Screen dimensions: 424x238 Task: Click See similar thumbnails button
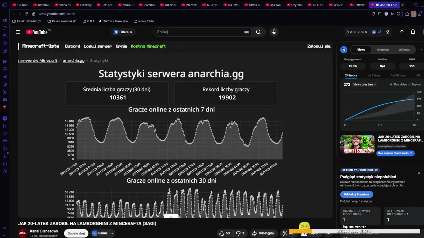[395, 153]
